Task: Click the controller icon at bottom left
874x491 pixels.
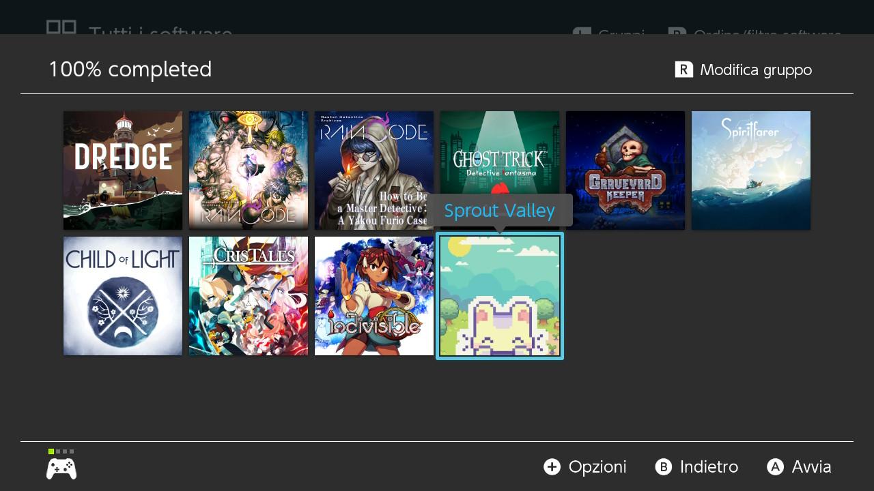Action: (x=61, y=468)
